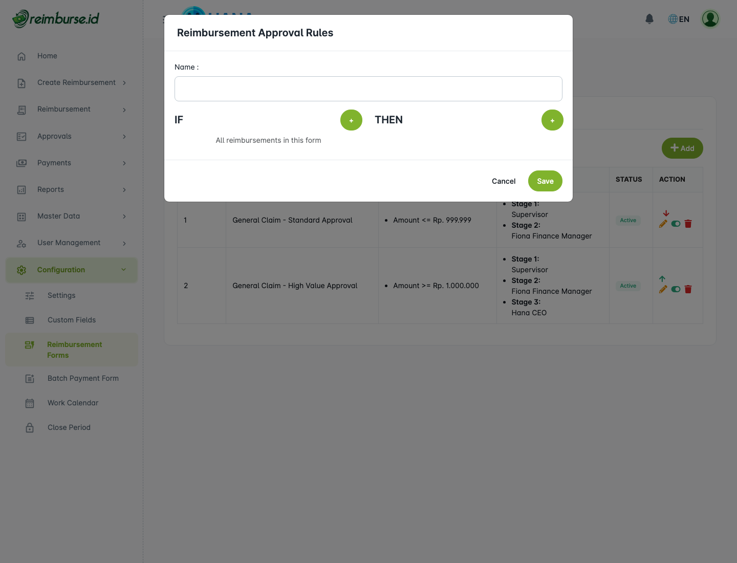Screen dimensions: 737x563
Task: Cancel the Reimbursement Approval Rules dialog
Action: 503,181
